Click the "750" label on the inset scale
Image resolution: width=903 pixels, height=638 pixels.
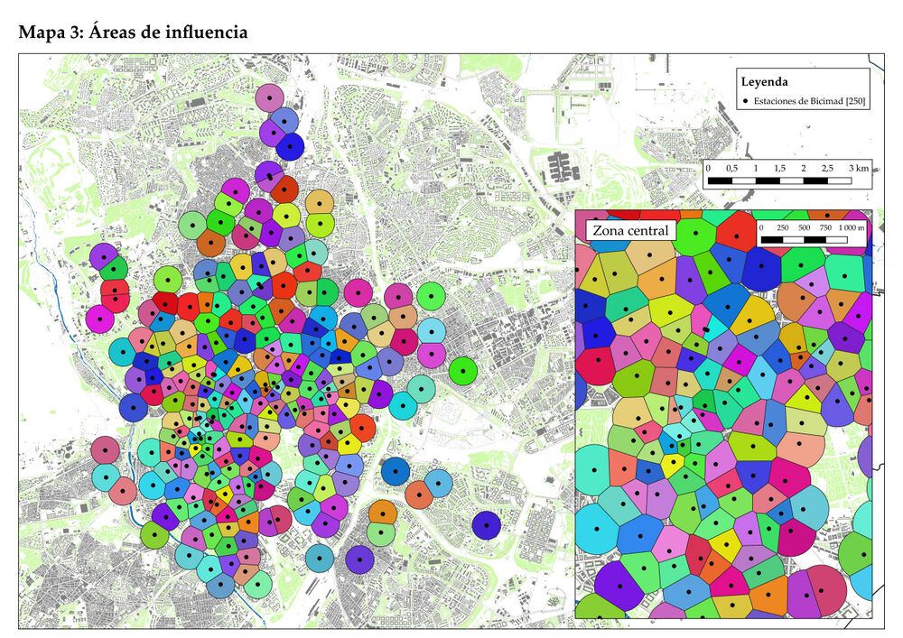point(825,227)
